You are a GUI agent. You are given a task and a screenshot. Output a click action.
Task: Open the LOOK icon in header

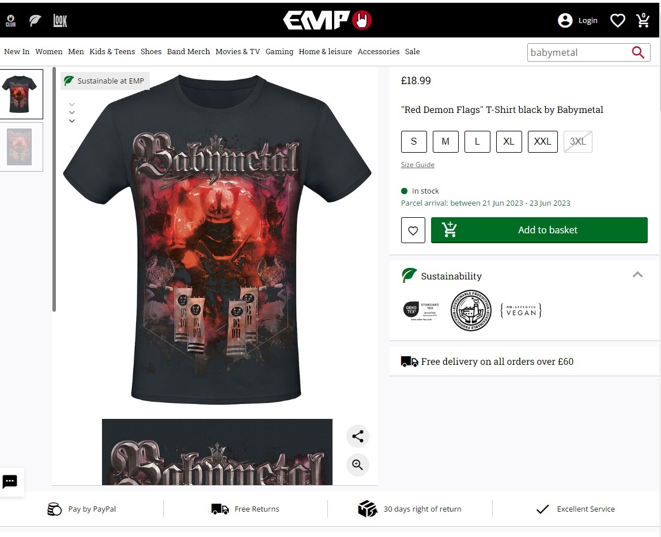coord(60,20)
